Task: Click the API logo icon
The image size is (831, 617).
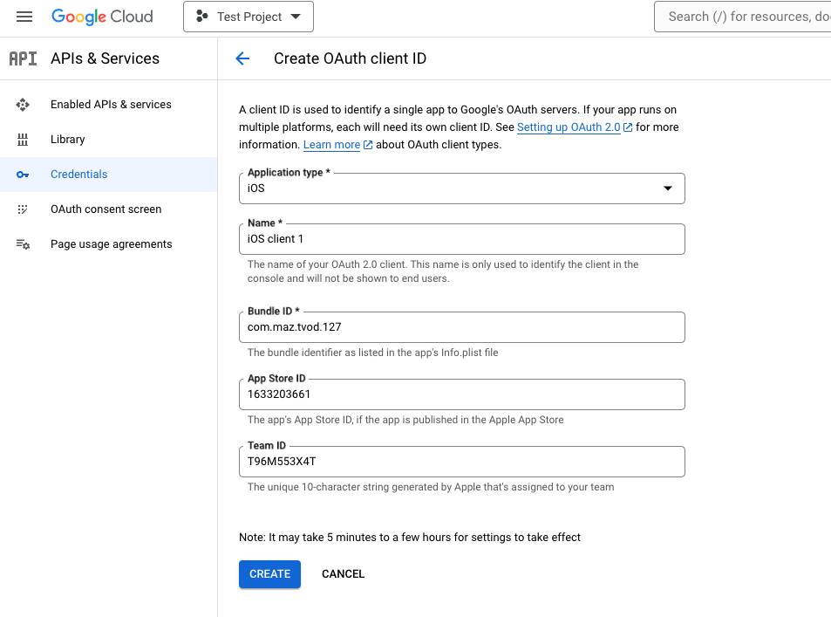Action: tap(24, 58)
